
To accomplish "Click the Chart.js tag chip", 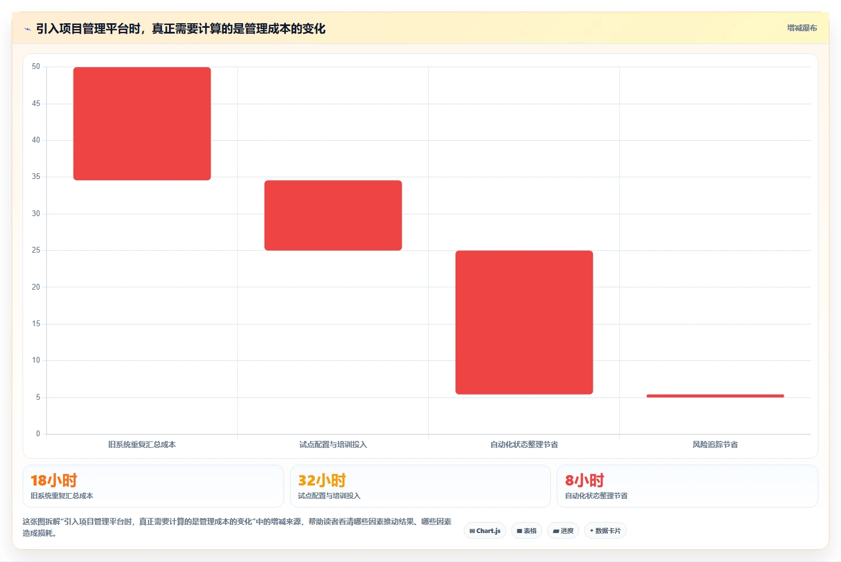I will (x=485, y=531).
